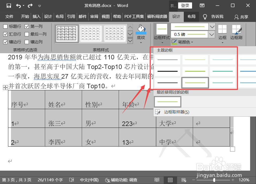
Task: Switch to Print Layout view icon
Action: (x=170, y=180)
